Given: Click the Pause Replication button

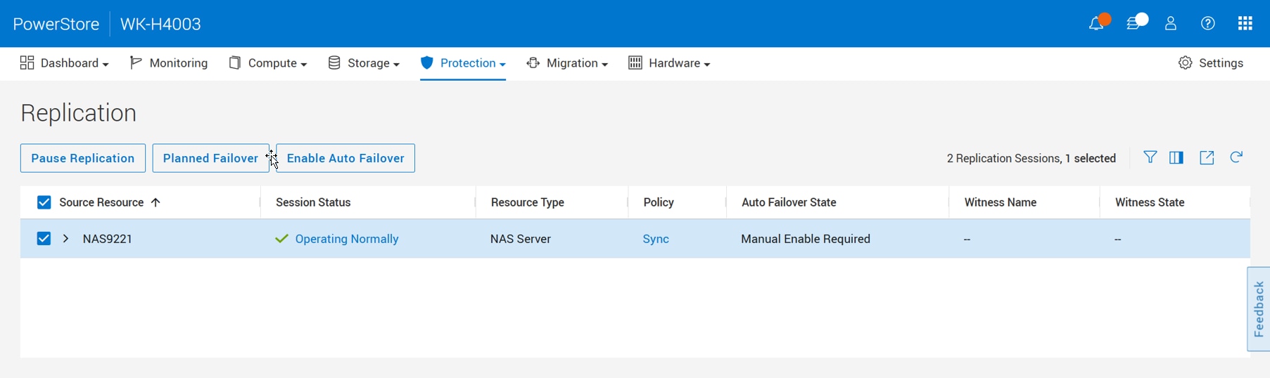Looking at the screenshot, I should coord(83,158).
